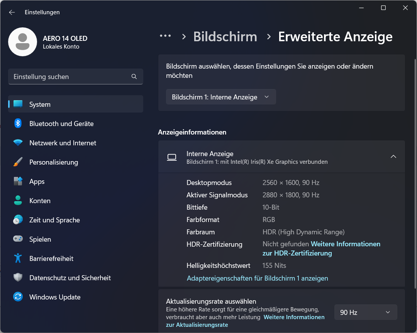
Task: Click the back arrow icon
Action: coord(12,12)
